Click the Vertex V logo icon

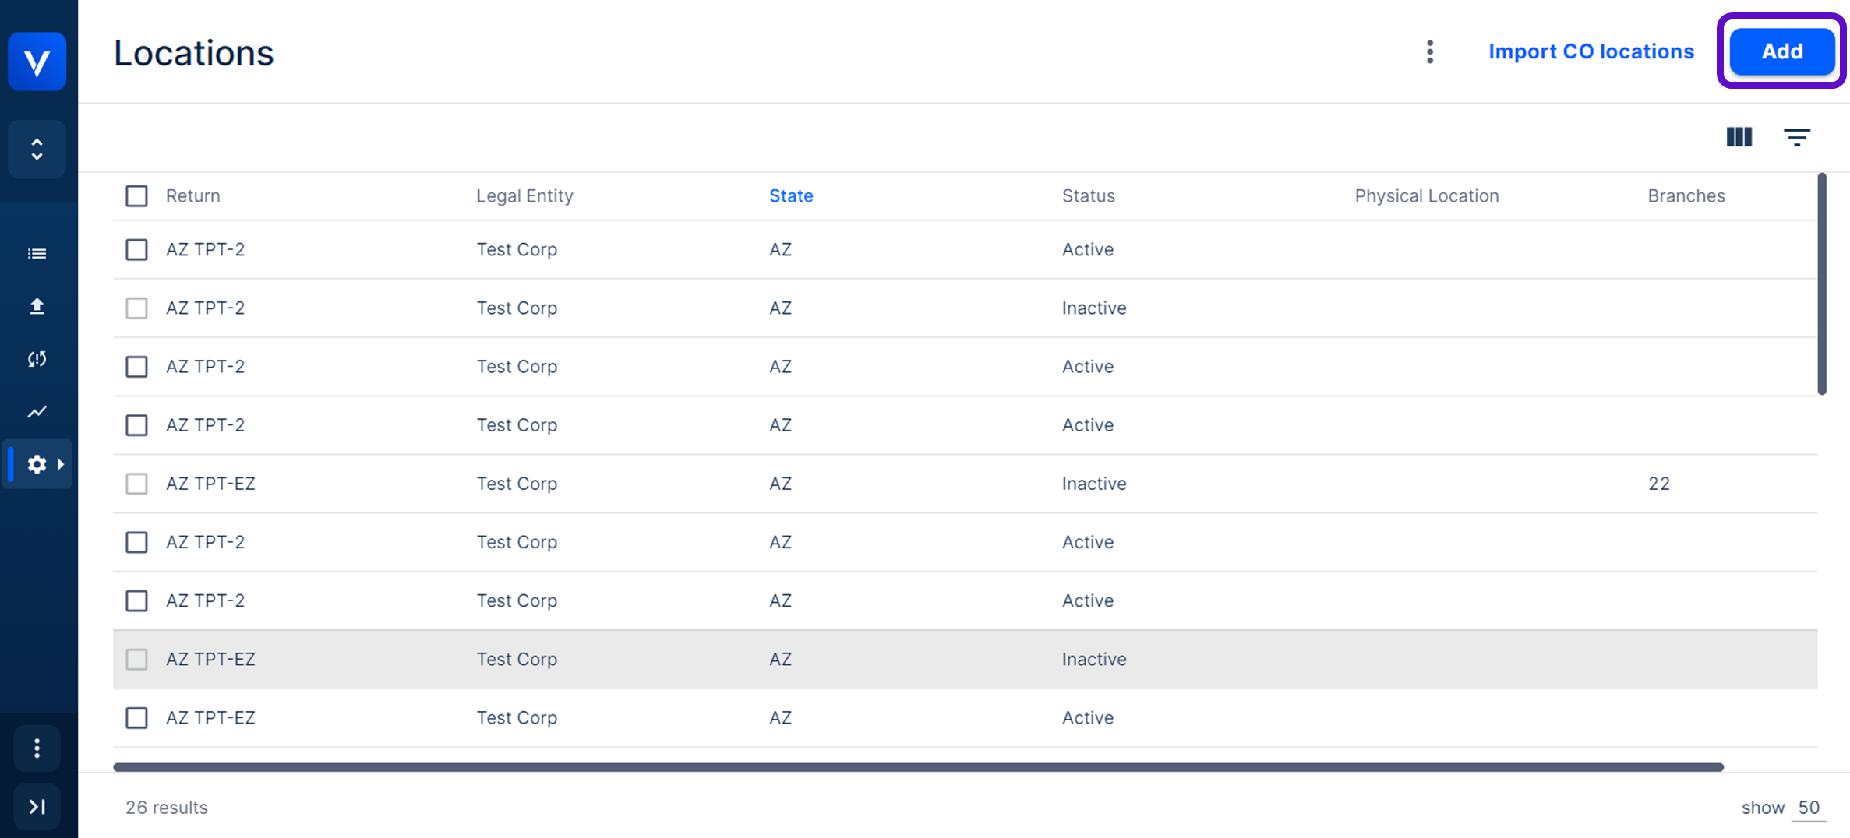(37, 62)
